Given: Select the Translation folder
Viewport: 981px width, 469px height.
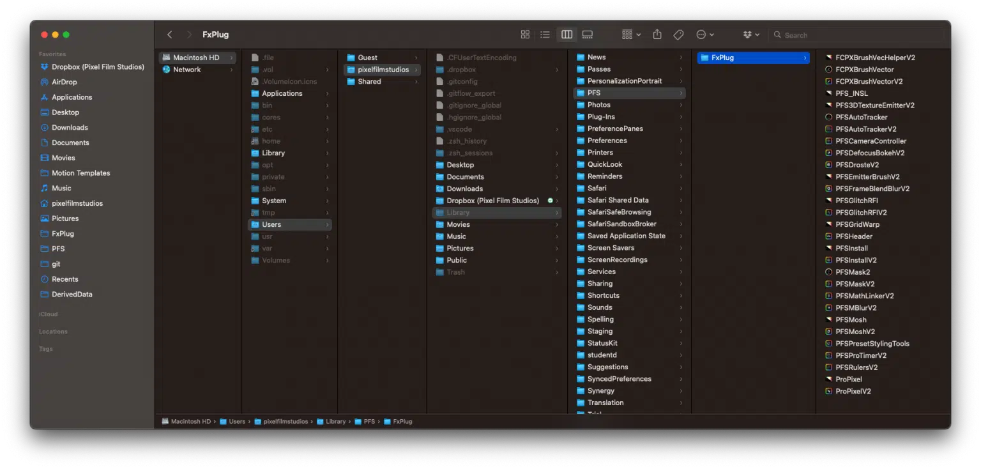Looking at the screenshot, I should [629, 403].
